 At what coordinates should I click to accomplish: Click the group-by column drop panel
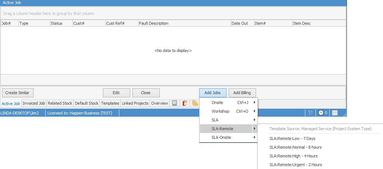pos(173,13)
